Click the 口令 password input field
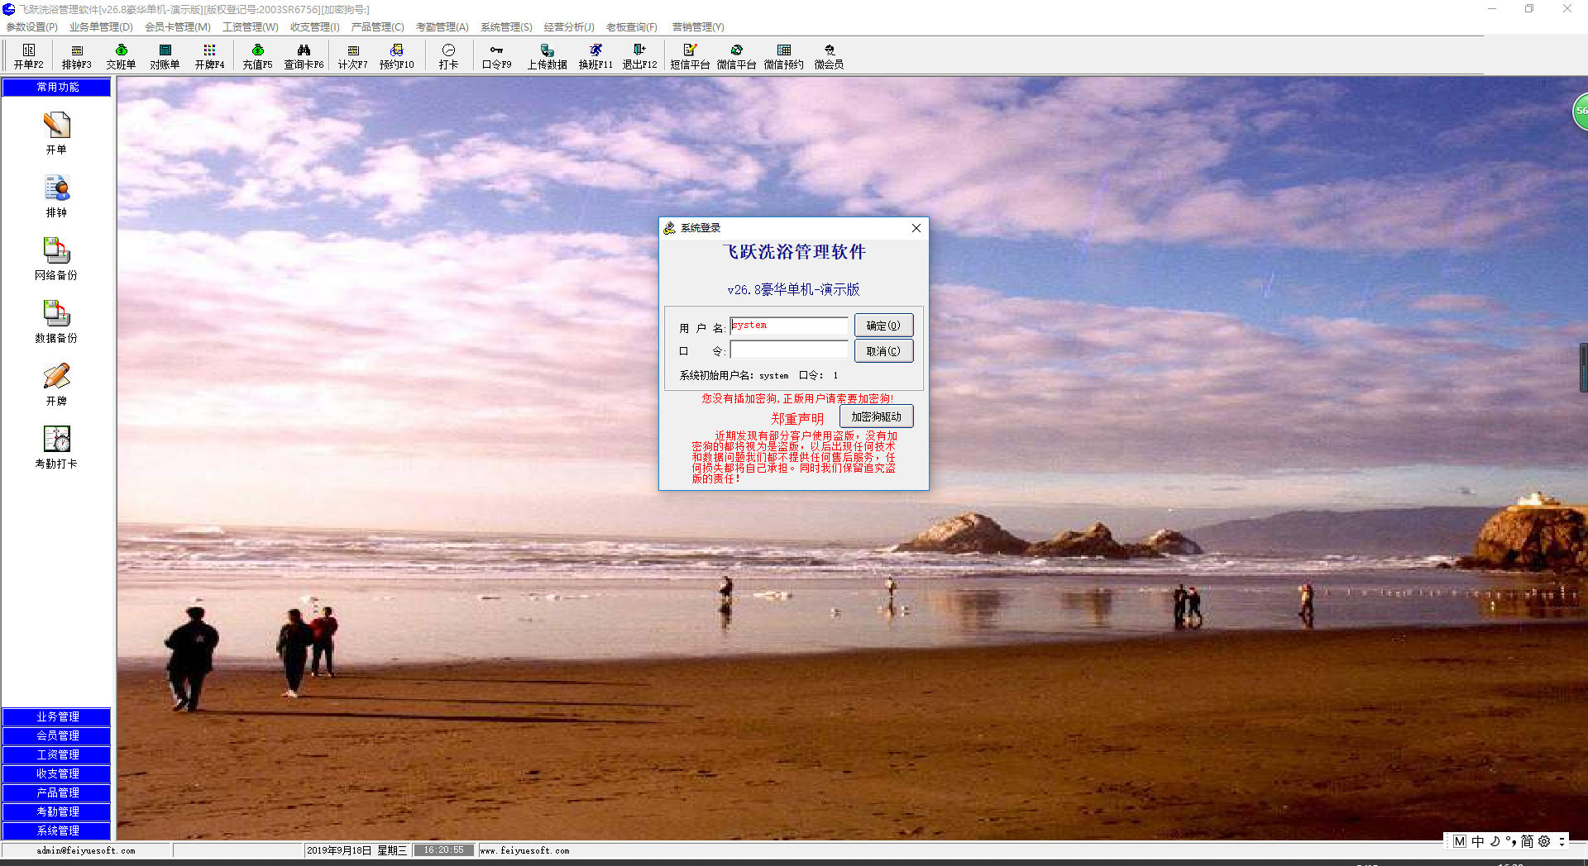 point(788,350)
